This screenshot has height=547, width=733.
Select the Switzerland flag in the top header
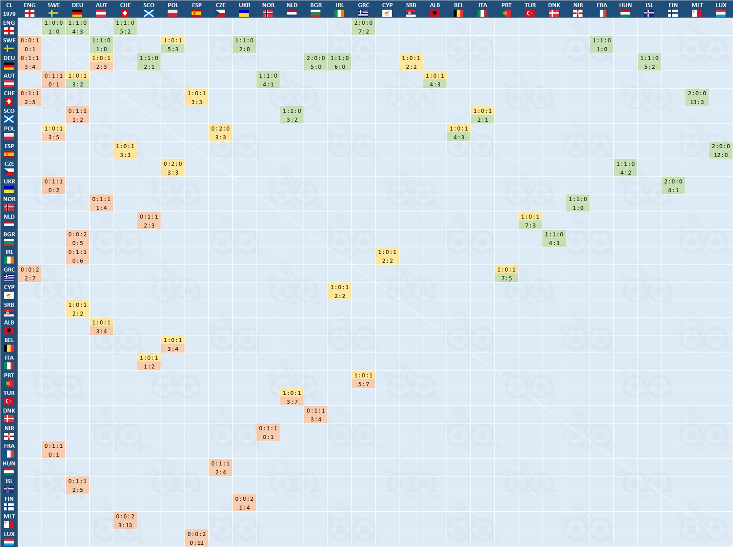[125, 13]
